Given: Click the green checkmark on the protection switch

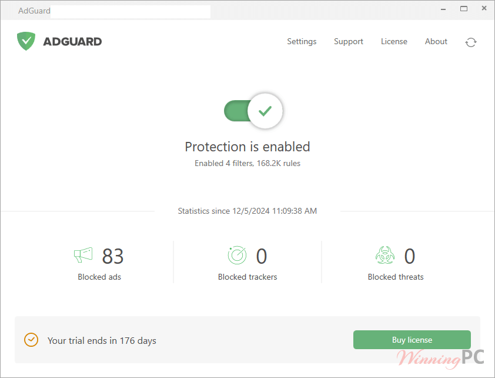Looking at the screenshot, I should [x=265, y=111].
